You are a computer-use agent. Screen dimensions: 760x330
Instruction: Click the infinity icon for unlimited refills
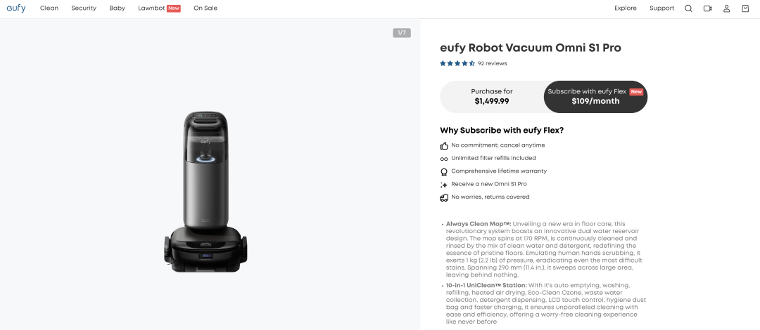[x=444, y=159]
